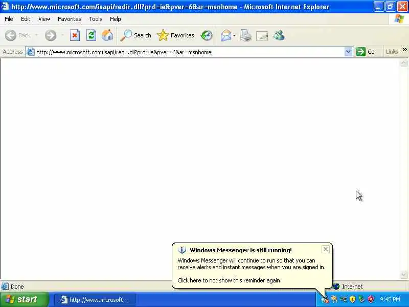The width and height of the screenshot is (409, 307).
Task: Minimize the Internet Explorer window
Action: [x=378, y=7]
